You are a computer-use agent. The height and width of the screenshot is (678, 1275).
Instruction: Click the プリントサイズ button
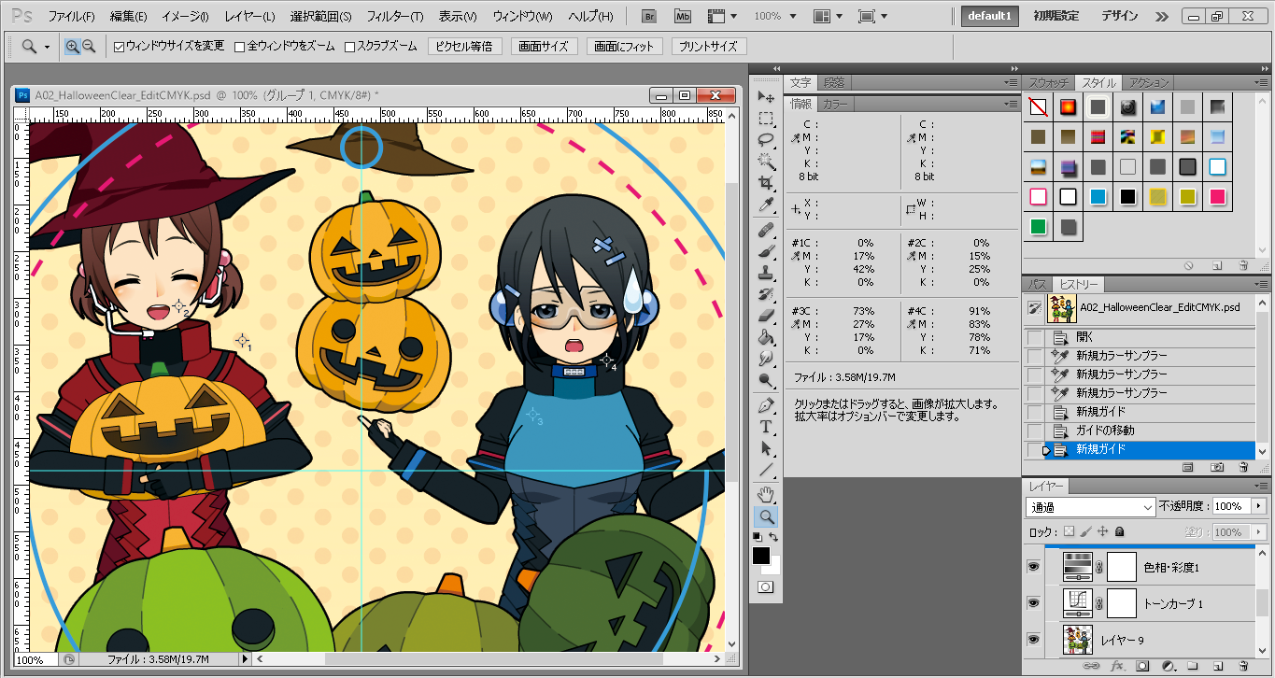click(x=709, y=47)
